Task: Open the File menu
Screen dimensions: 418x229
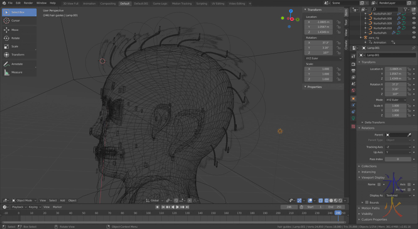Action: [10, 3]
